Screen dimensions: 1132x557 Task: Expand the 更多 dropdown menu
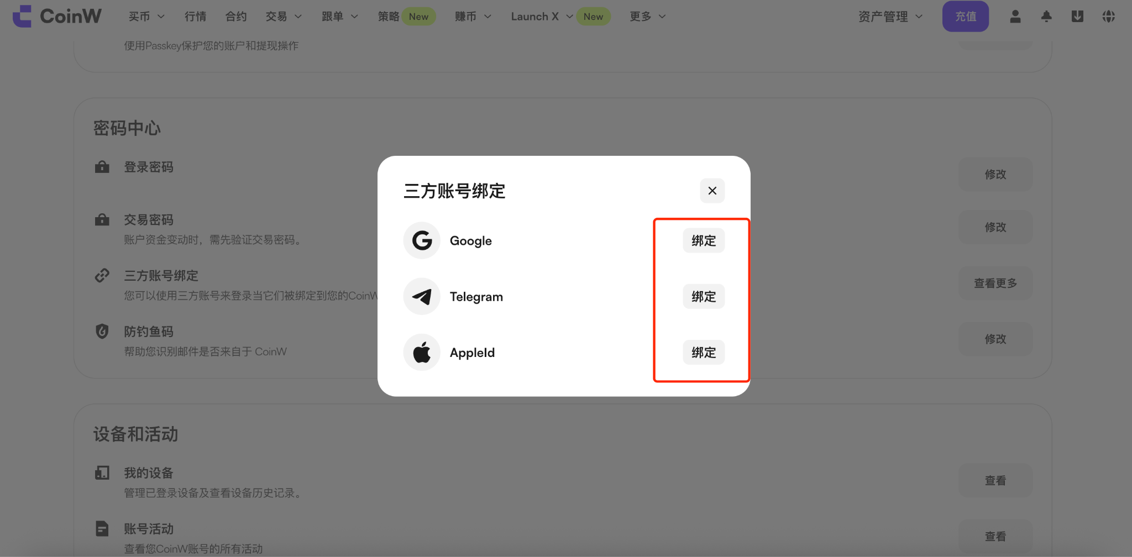648,17
